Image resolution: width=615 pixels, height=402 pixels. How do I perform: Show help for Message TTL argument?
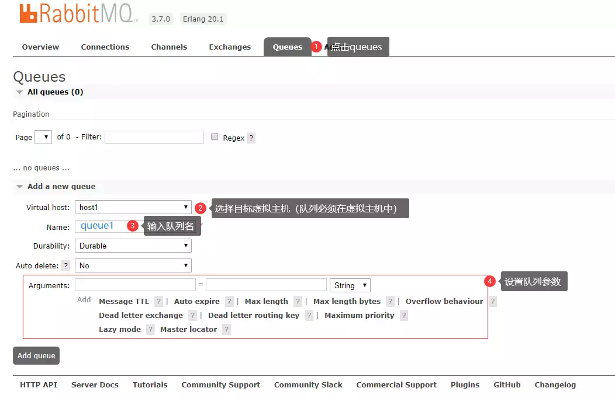click(x=158, y=302)
